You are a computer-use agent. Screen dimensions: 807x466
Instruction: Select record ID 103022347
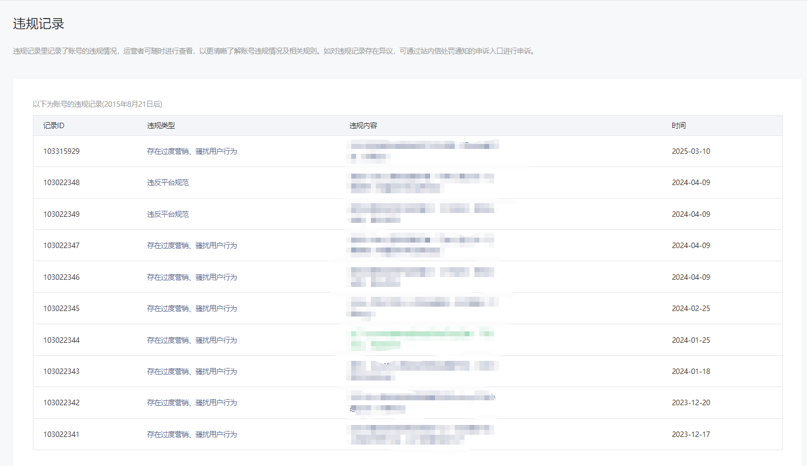pyautogui.click(x=61, y=245)
